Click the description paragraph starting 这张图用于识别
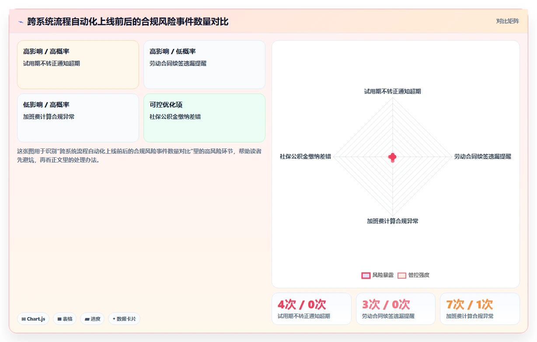537x342 pixels. pos(139,155)
